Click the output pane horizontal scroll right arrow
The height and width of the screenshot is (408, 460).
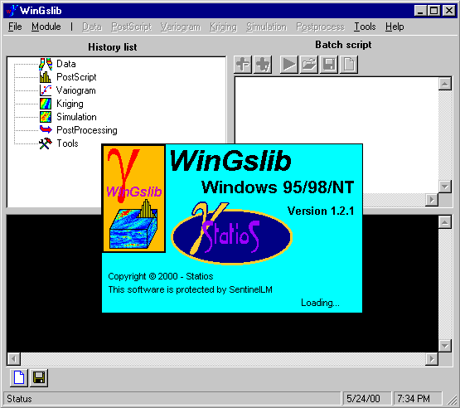(x=432, y=359)
